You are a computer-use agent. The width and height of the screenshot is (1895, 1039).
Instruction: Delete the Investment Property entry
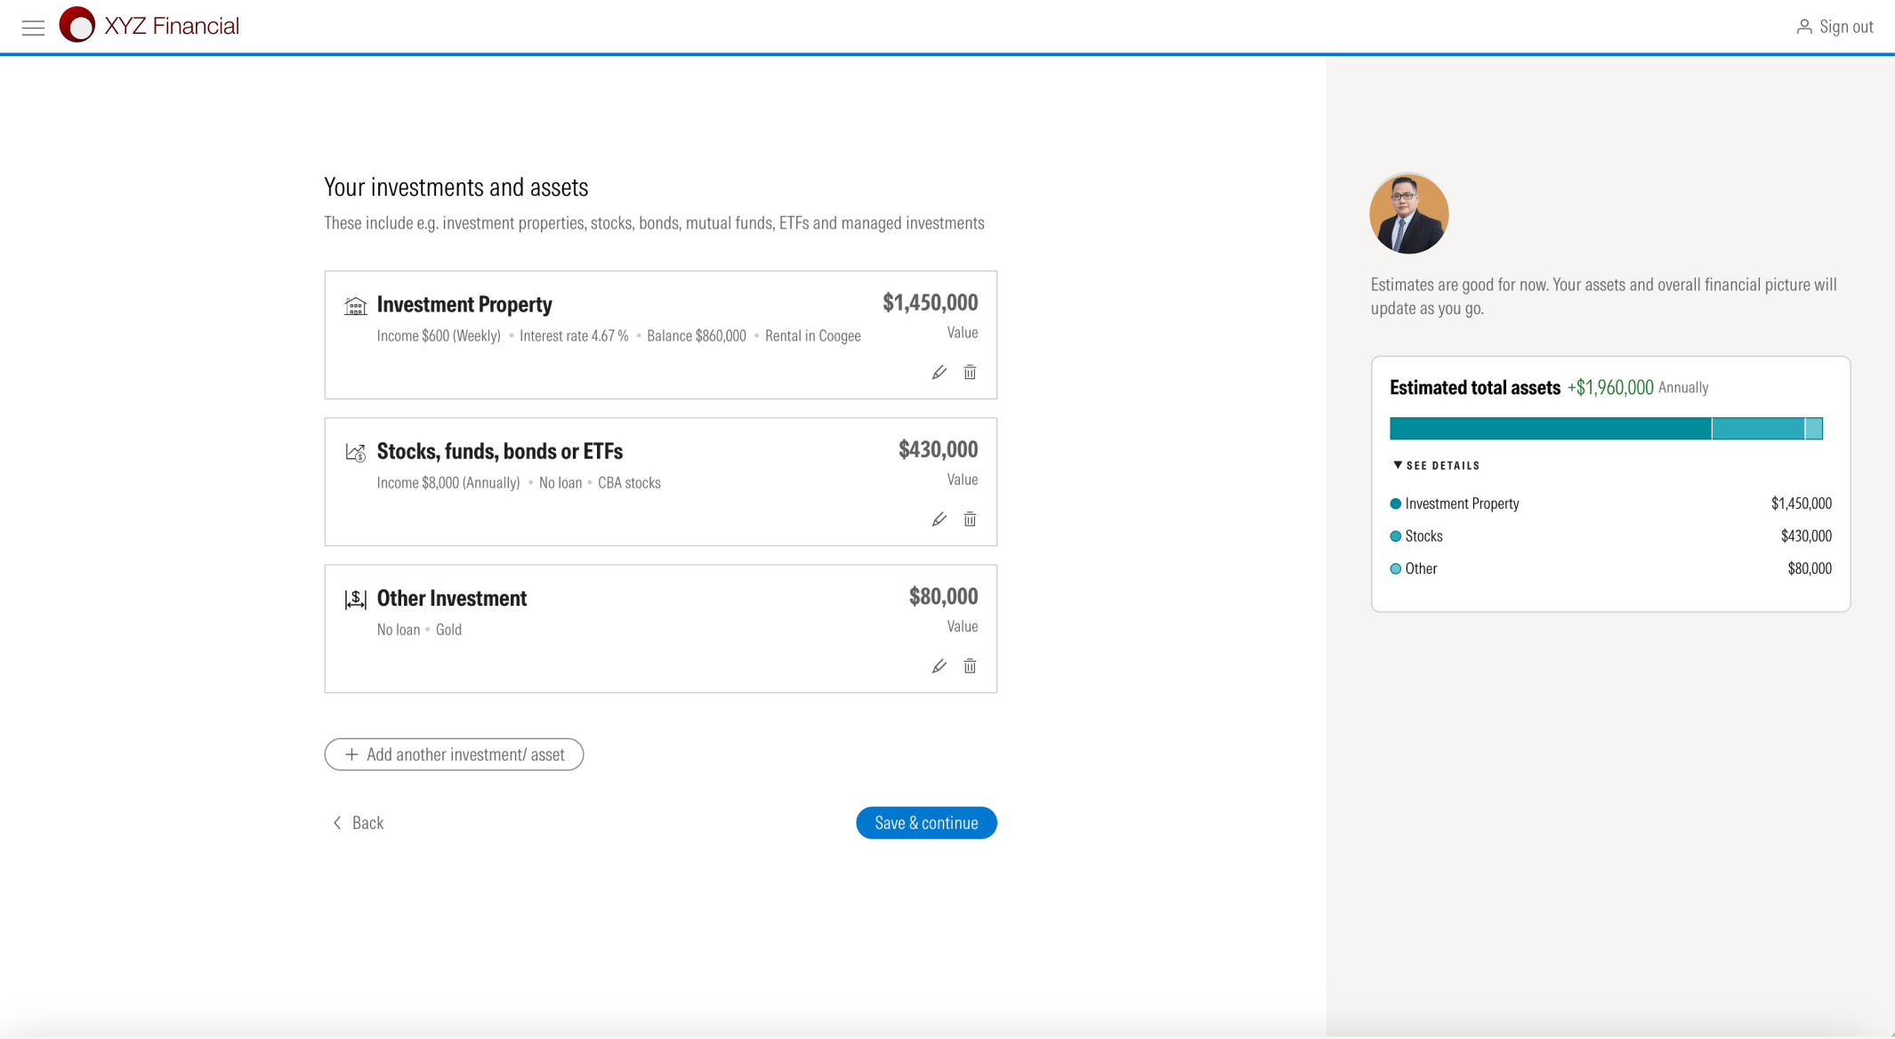(x=970, y=373)
